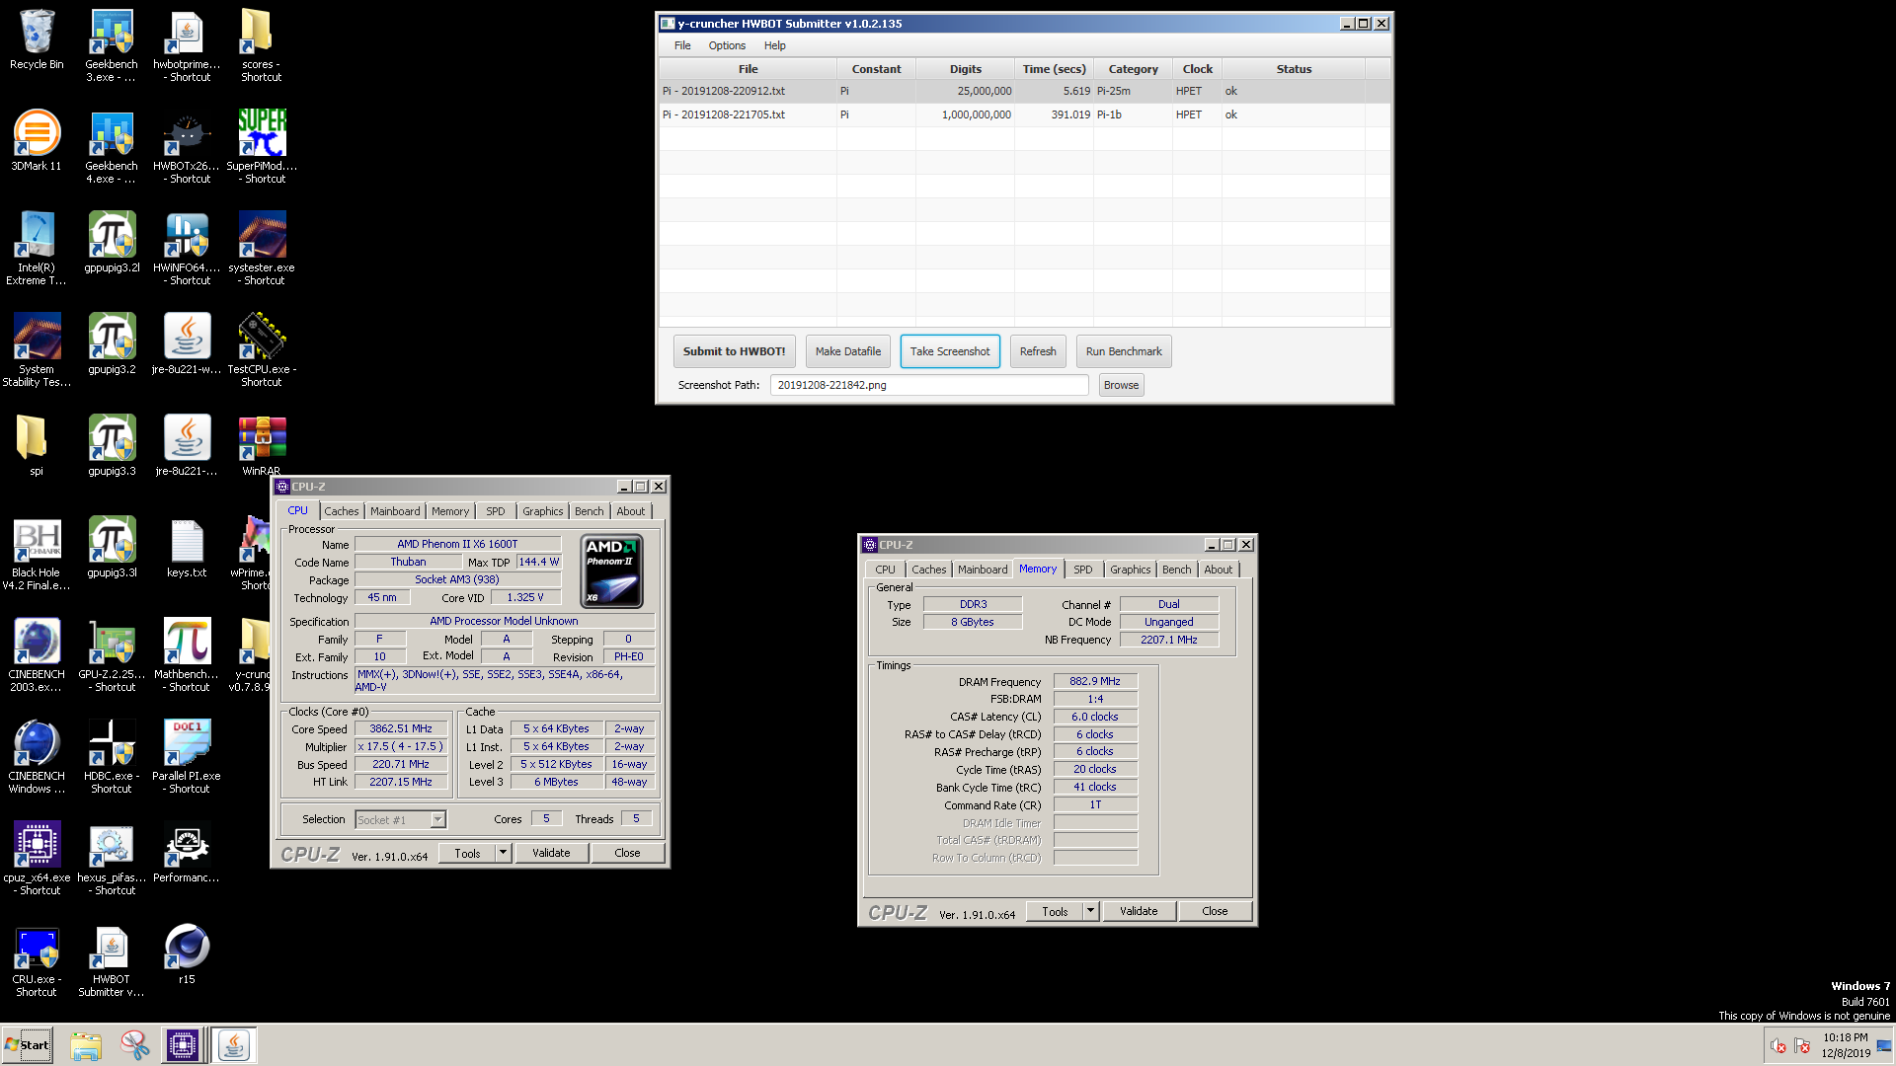Open the spi folder on desktop
1896x1066 pixels.
tap(37, 446)
